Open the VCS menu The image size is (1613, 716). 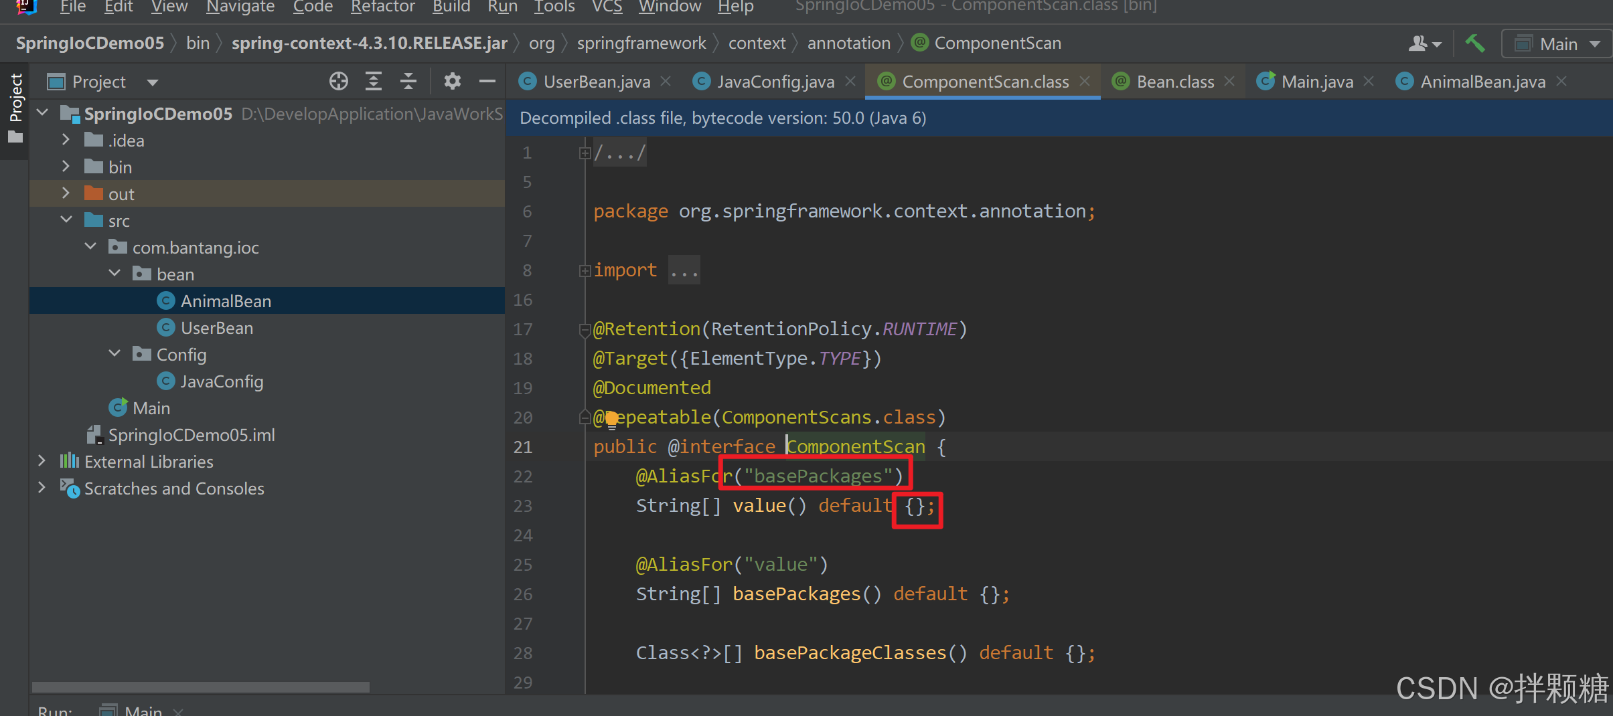click(x=607, y=7)
